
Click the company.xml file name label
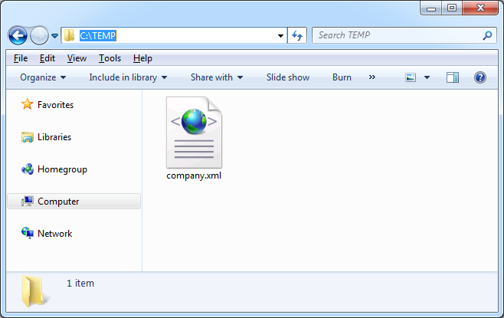pyautogui.click(x=194, y=175)
